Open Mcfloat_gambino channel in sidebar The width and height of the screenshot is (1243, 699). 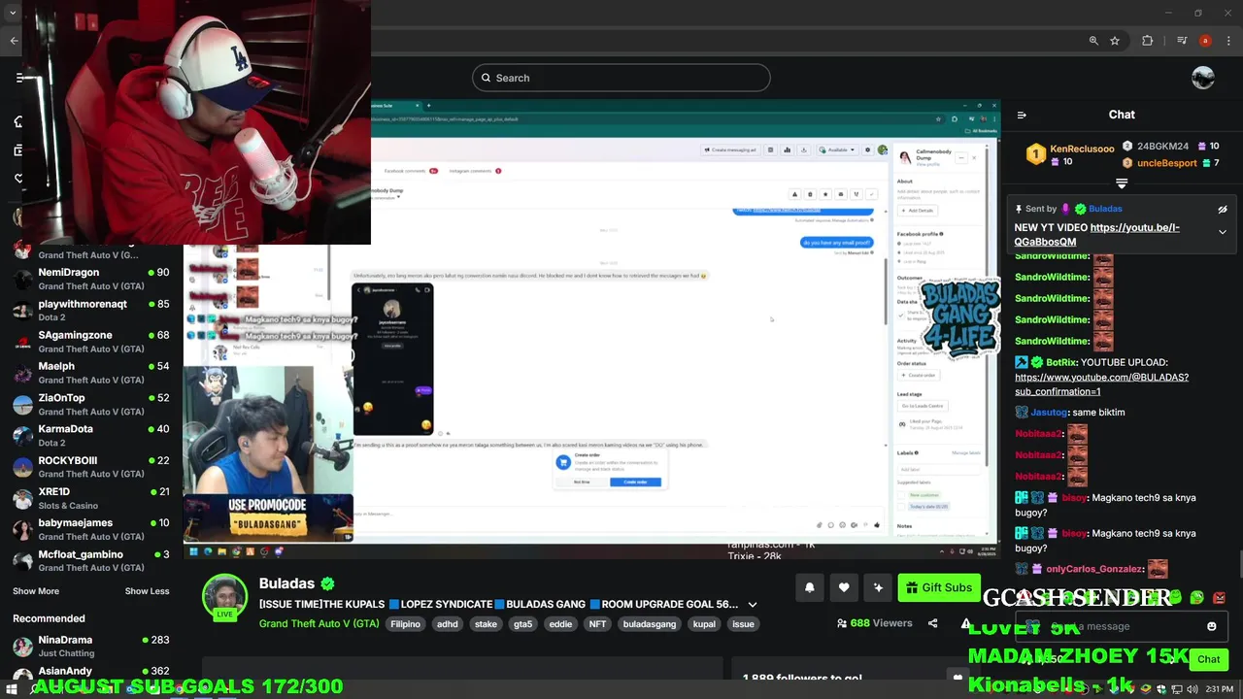91,561
